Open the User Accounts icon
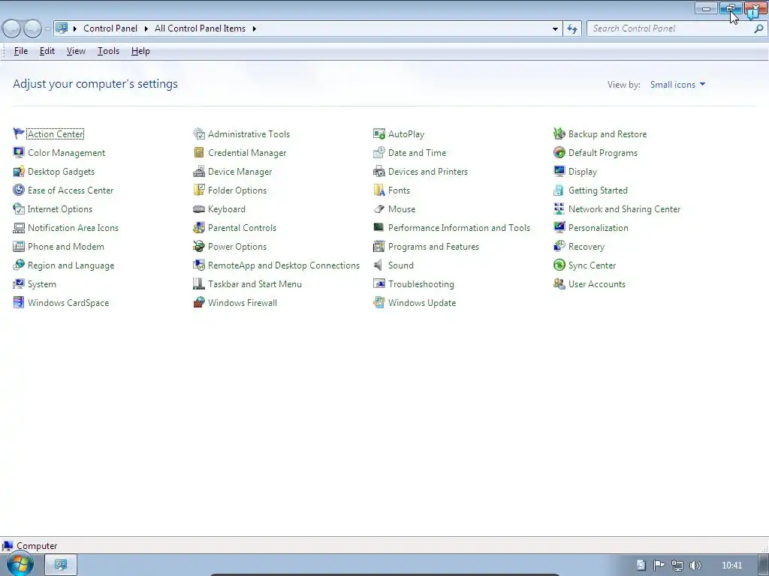Screen dimensions: 769x576 click(559, 284)
